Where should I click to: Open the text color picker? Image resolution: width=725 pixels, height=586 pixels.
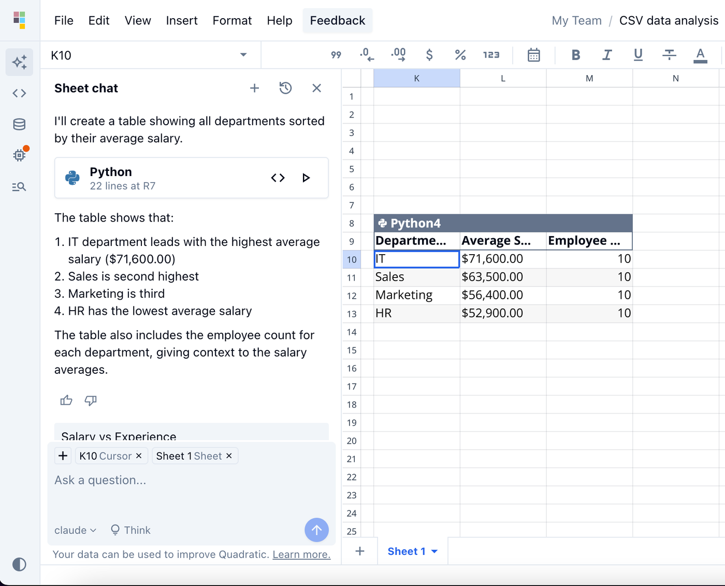[x=700, y=55]
